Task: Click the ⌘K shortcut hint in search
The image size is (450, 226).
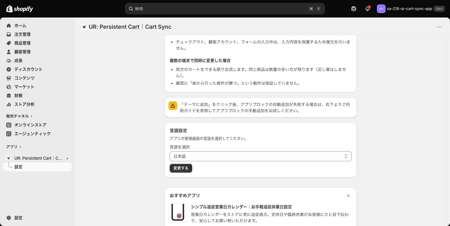Action: pos(315,9)
